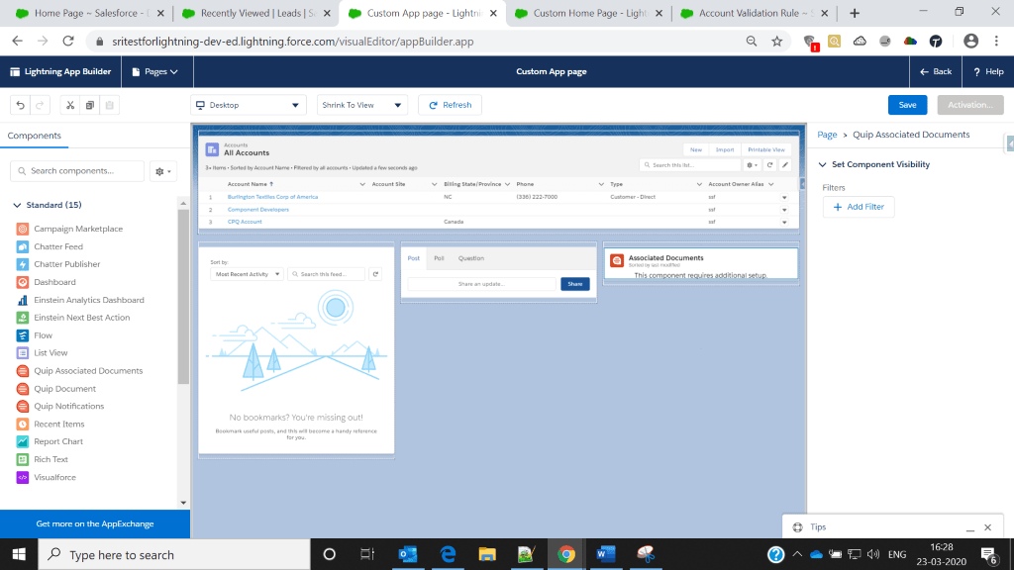
Task: Open the Shrink To View dropdown
Action: pos(362,105)
